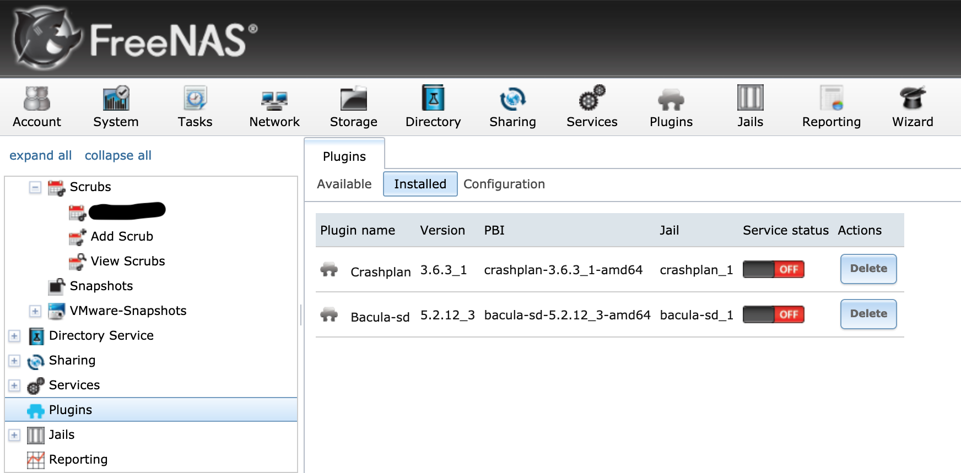Open the Jails toolbar icon
961x473 pixels.
pyautogui.click(x=750, y=98)
